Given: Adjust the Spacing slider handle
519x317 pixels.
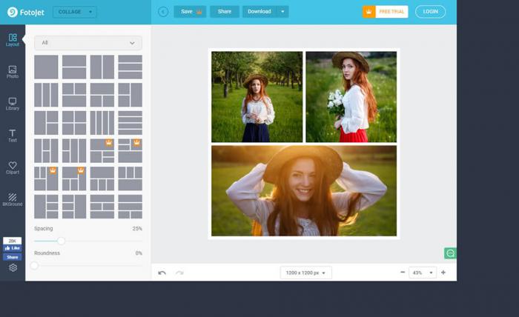Looking at the screenshot, I should [x=62, y=241].
